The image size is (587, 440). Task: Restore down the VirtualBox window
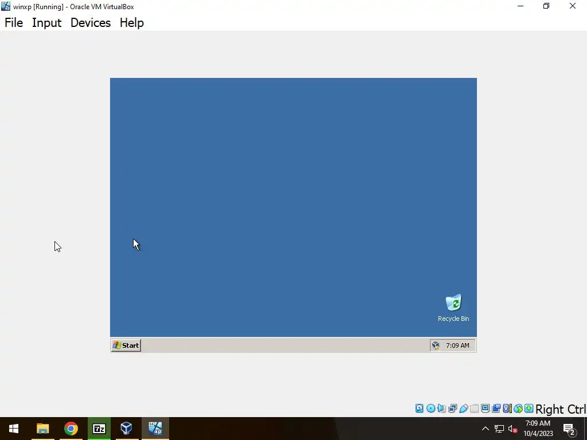[546, 6]
